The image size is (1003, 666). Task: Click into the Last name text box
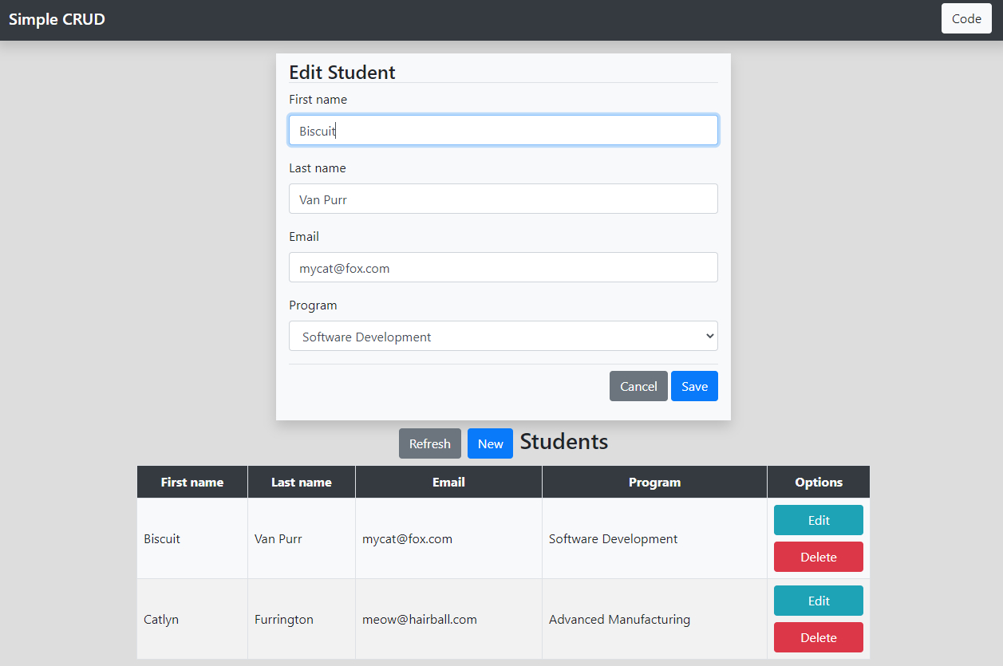click(503, 199)
